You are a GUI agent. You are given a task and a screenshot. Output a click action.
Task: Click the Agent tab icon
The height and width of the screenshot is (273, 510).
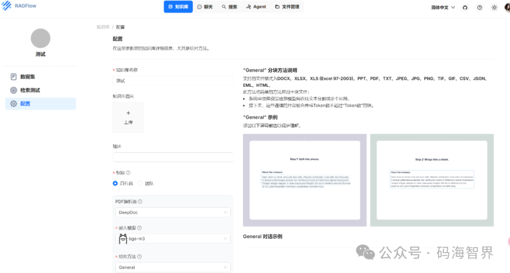248,7
